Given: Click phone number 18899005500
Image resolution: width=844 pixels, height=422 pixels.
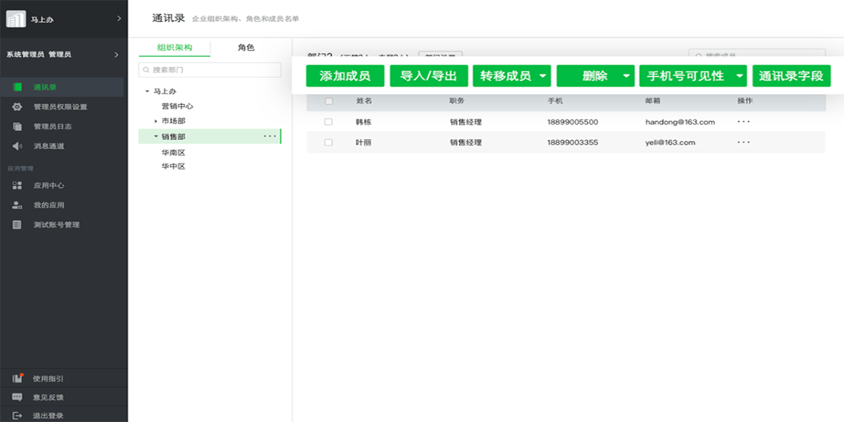Looking at the screenshot, I should [573, 122].
